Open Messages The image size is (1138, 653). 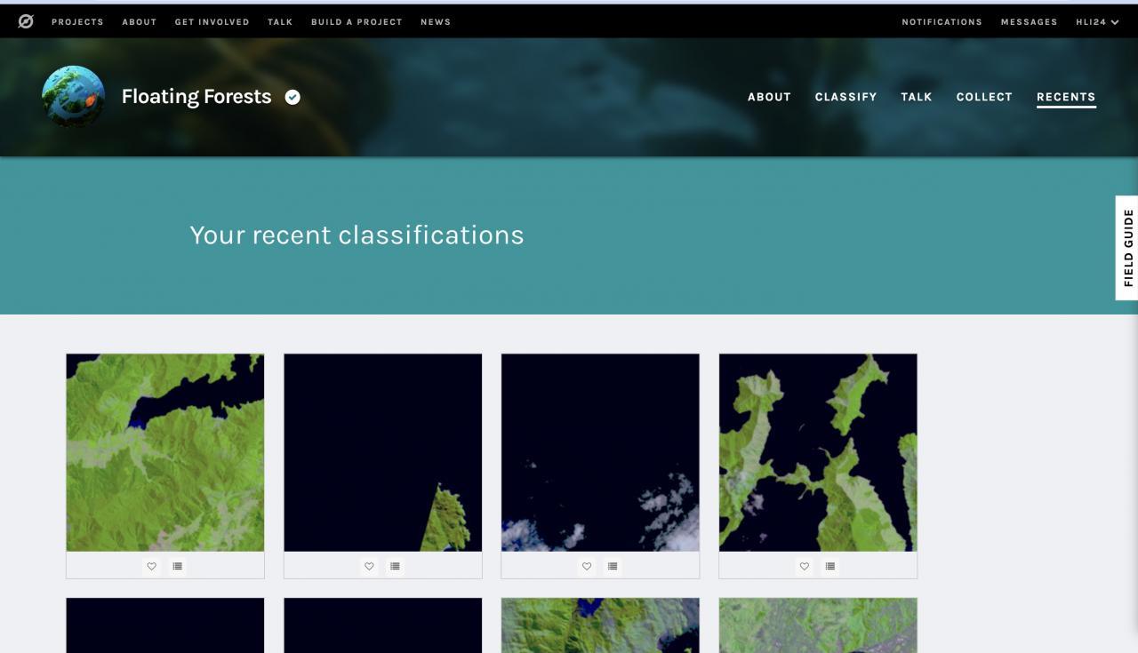pos(1029,21)
